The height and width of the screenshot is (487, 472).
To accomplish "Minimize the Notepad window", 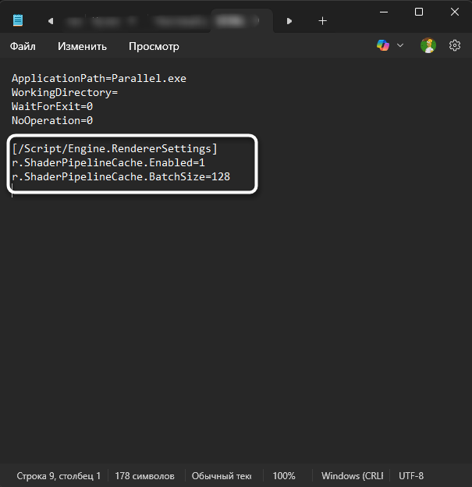I will pyautogui.click(x=384, y=12).
